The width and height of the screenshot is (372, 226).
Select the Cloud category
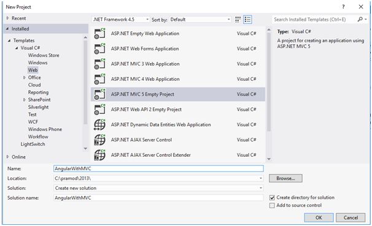click(x=34, y=85)
